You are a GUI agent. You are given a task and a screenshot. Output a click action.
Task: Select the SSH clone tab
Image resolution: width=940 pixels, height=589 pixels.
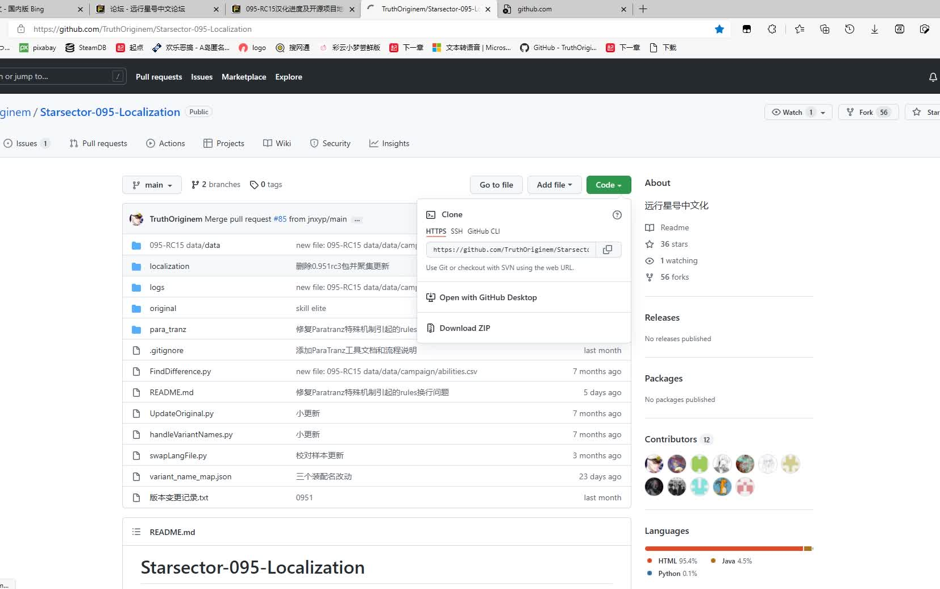(x=457, y=231)
